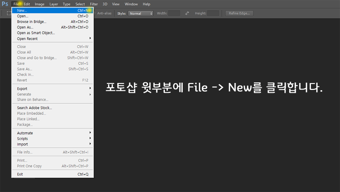Click the Refine Edge button
The height and width of the screenshot is (192, 340).
239,13
